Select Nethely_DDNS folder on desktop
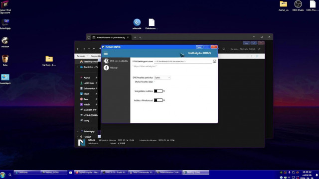 tap(49, 61)
